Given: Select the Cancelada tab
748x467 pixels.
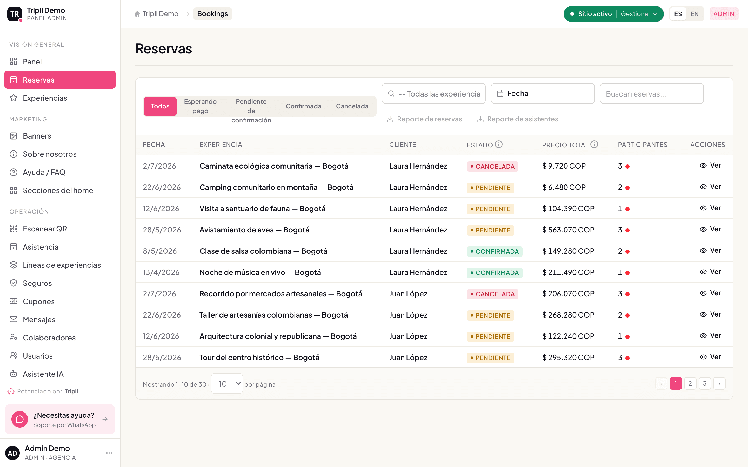Looking at the screenshot, I should coord(352,106).
